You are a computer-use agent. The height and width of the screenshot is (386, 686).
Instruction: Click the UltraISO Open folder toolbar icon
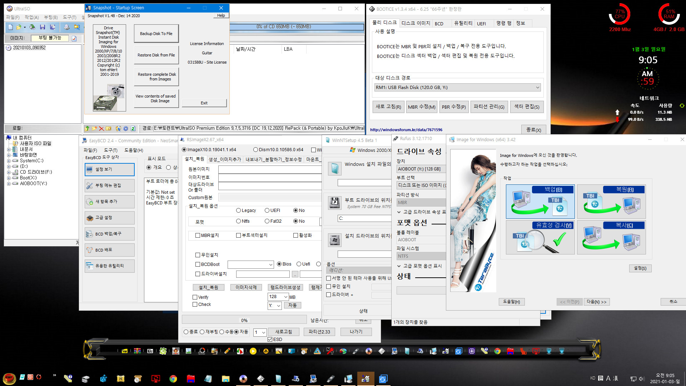(19, 27)
